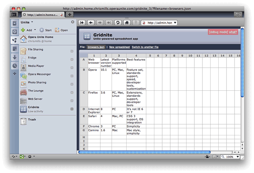Click Media Player settings gear
Image resolution: width=254 pixels, height=173 pixels.
pyautogui.click(x=72, y=68)
